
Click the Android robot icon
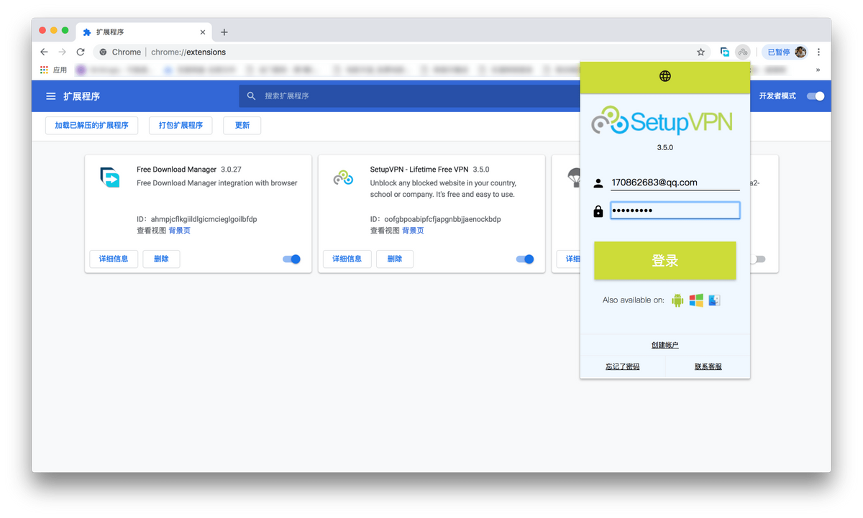(x=677, y=300)
